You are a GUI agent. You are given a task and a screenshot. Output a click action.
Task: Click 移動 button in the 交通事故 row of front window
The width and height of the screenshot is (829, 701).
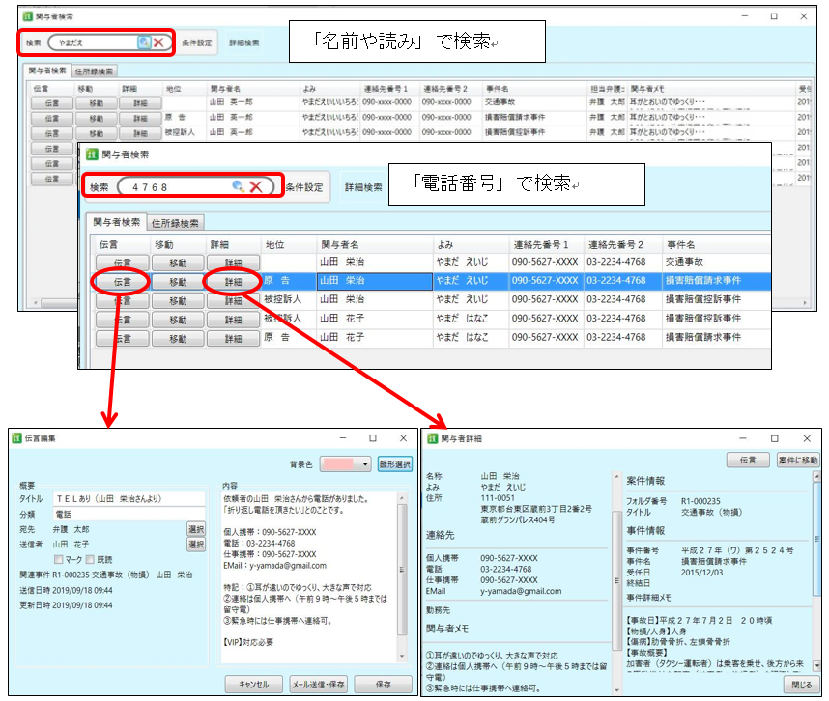[178, 263]
